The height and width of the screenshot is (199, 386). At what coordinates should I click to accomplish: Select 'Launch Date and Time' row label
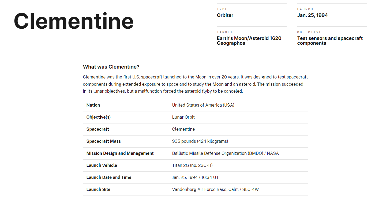pyautogui.click(x=109, y=177)
